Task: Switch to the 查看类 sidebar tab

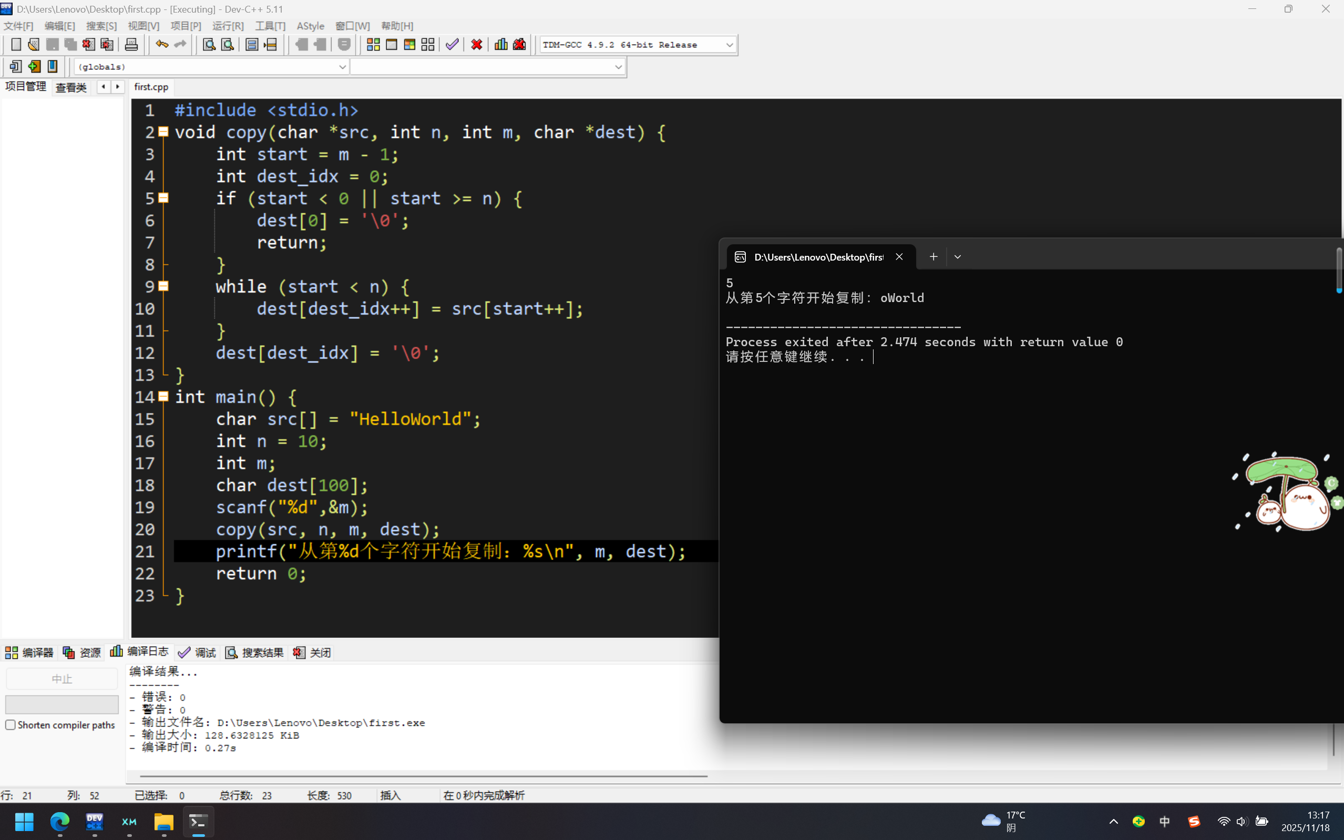Action: pyautogui.click(x=71, y=87)
